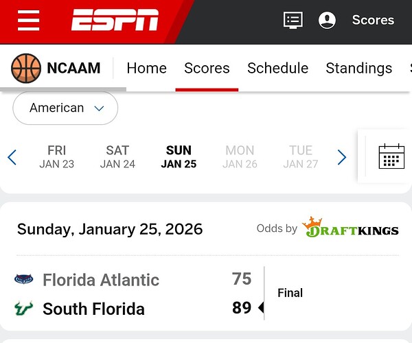Click the ESPN logo
This screenshot has width=412, height=343.
coord(115,20)
